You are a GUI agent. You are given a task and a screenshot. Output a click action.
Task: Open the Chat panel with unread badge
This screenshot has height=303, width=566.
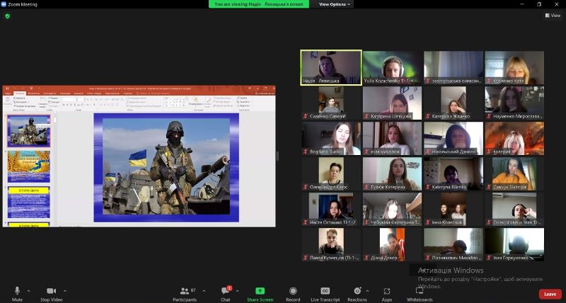point(226,294)
